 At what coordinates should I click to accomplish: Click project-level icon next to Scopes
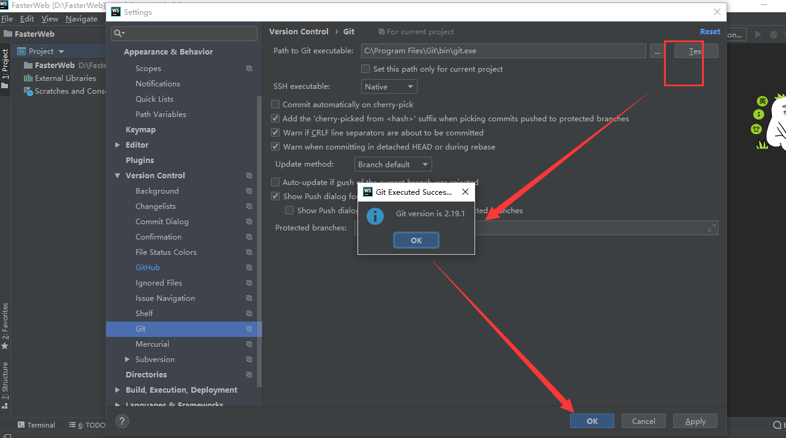click(x=250, y=69)
